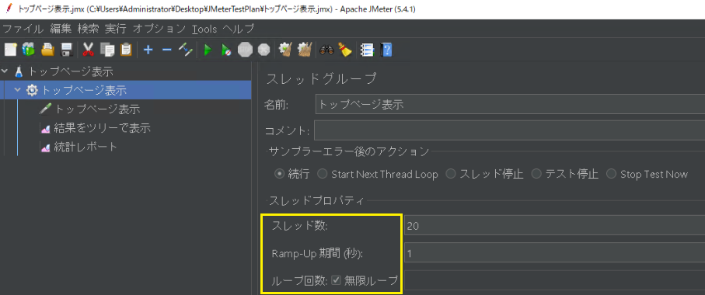705x295 pixels.
Task: Click the Open file folder icon
Action: [47, 50]
